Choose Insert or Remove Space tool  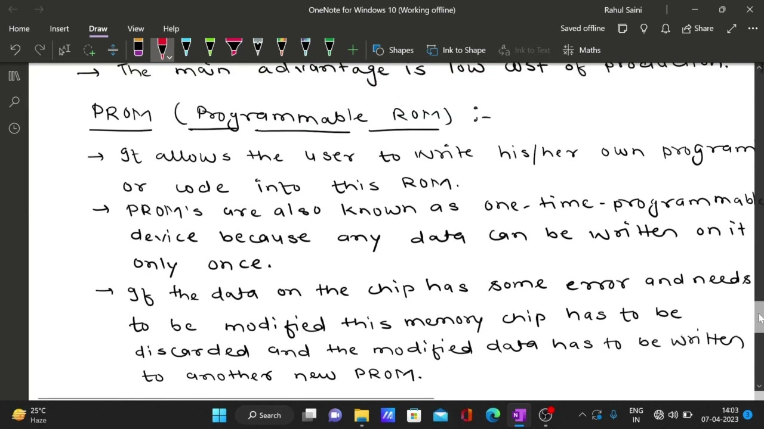pyautogui.click(x=113, y=50)
